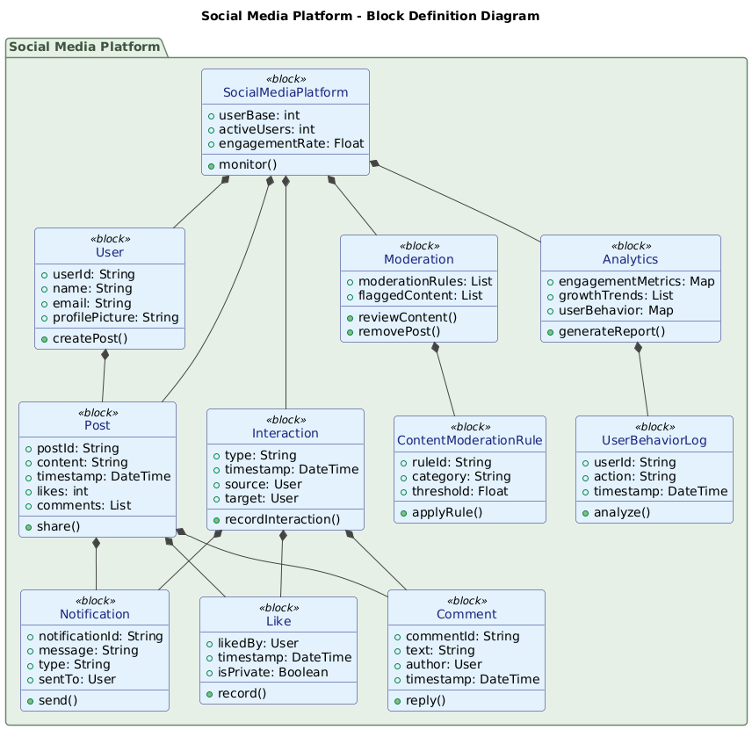The image size is (752, 730).
Task: Select the createPost() operation icon in User block
Action: click(x=44, y=338)
